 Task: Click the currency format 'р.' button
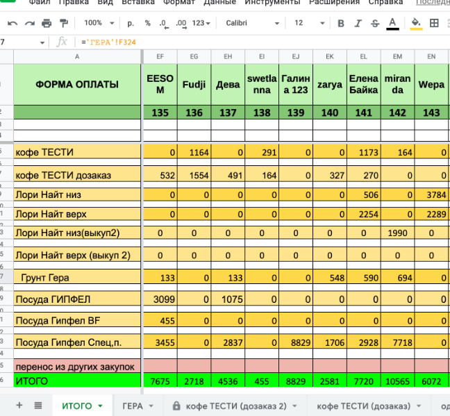pyautogui.click(x=130, y=23)
